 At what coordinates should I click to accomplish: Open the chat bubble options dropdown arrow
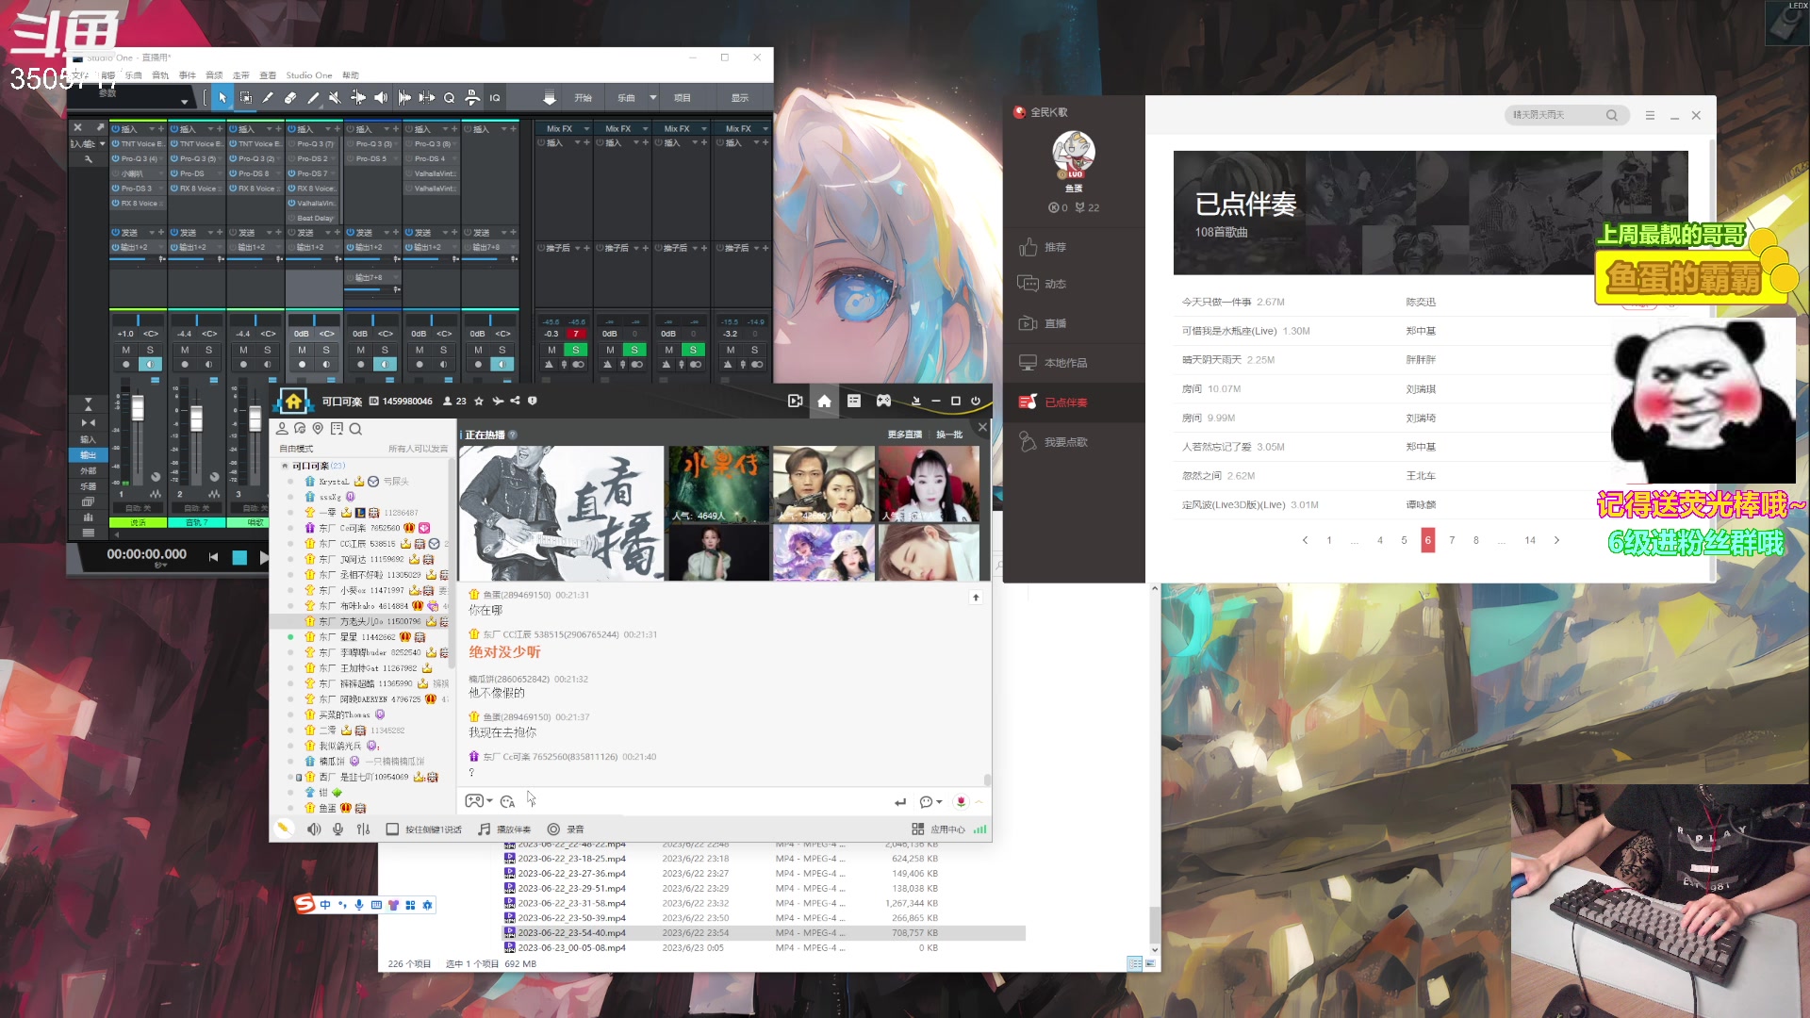pyautogui.click(x=939, y=802)
